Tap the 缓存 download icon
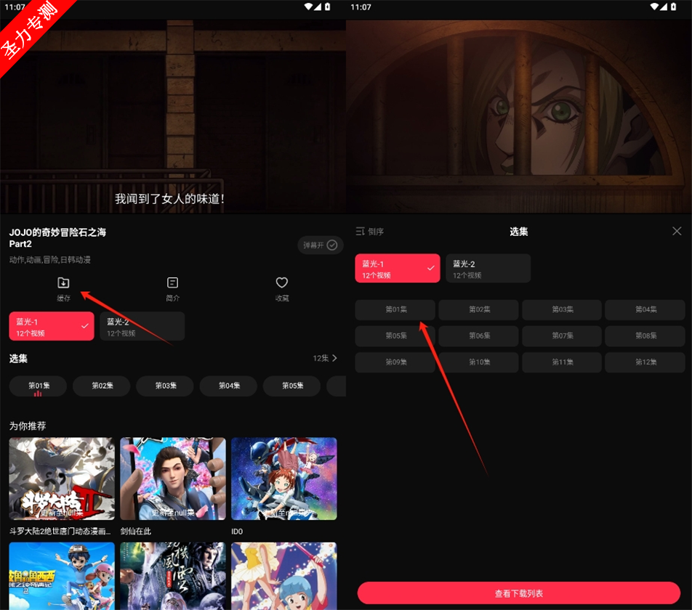The image size is (692, 610). pos(63,282)
